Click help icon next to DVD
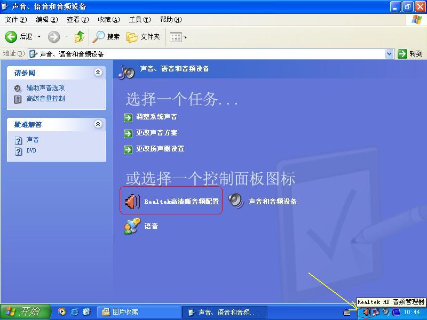The image size is (427, 320). pyautogui.click(x=18, y=151)
